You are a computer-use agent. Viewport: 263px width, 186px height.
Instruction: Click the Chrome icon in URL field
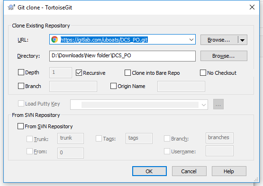pyautogui.click(x=54, y=40)
